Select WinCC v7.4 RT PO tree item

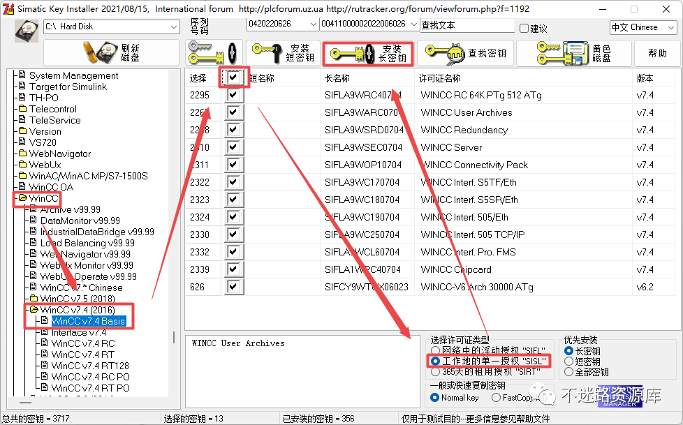(x=91, y=388)
